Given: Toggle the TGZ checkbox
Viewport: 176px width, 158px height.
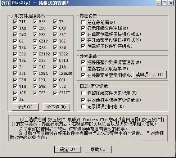Looking at the screenshot, I should [x=55, y=41].
